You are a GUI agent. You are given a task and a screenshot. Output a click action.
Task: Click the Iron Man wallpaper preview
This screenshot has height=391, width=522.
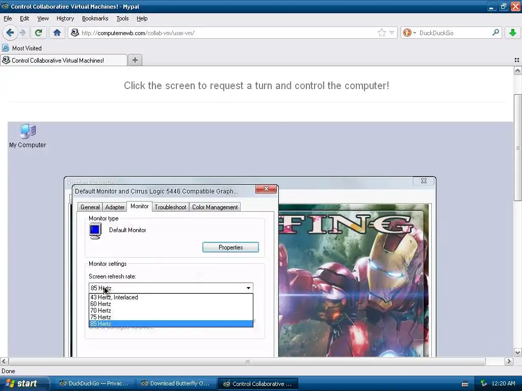[354, 281]
